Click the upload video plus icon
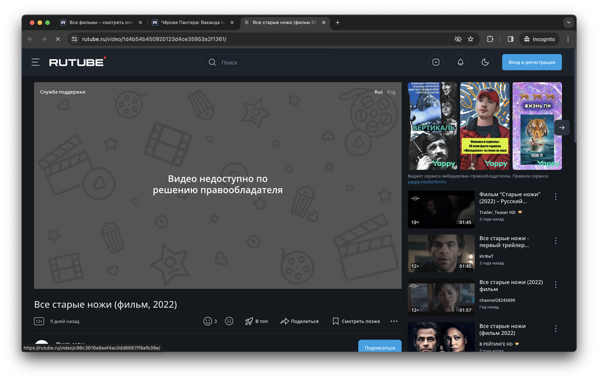598x380 pixels. (x=436, y=62)
